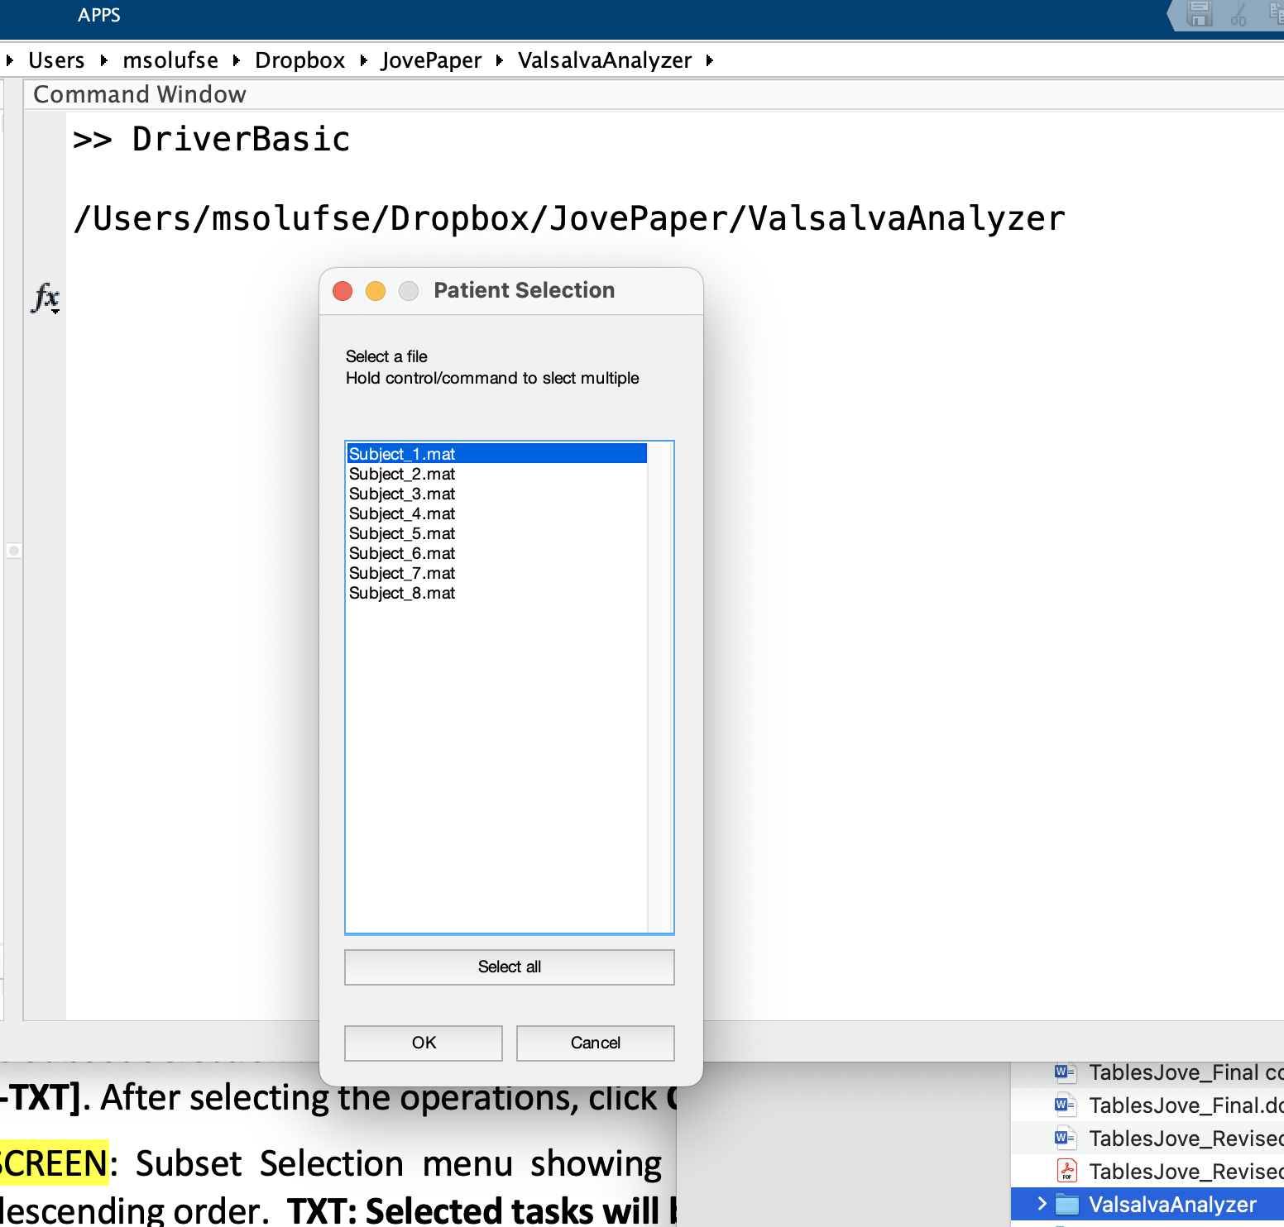Close the Patient Selection dialog with red button

(x=343, y=291)
